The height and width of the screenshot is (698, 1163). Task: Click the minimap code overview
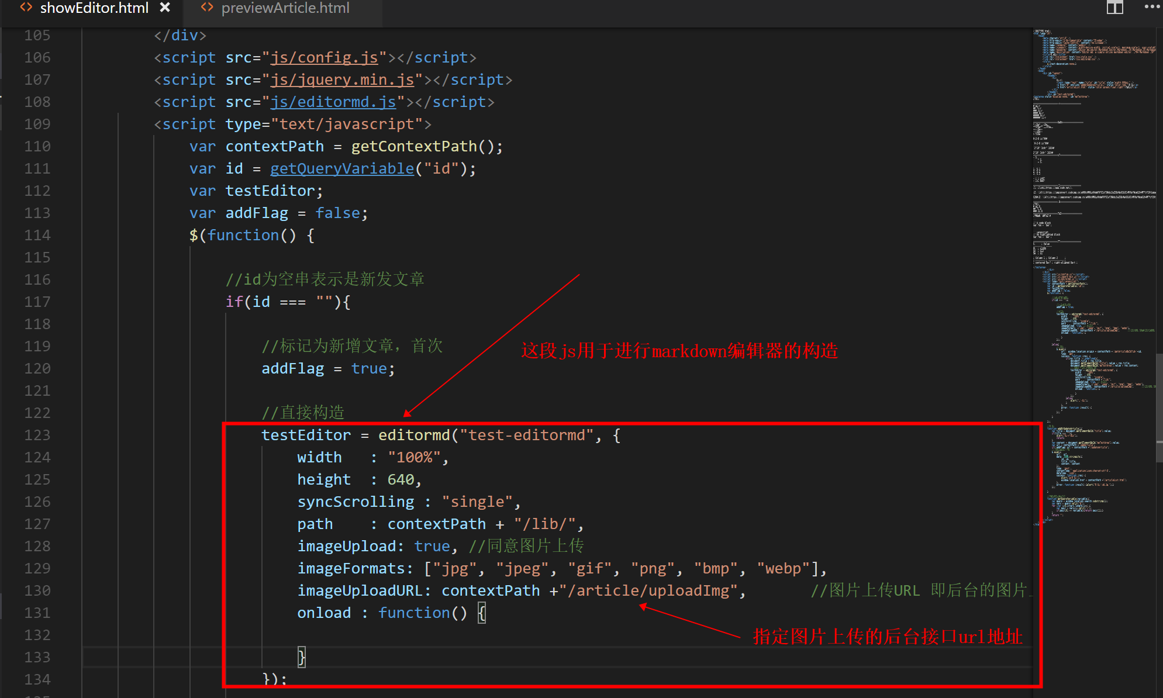1093,278
